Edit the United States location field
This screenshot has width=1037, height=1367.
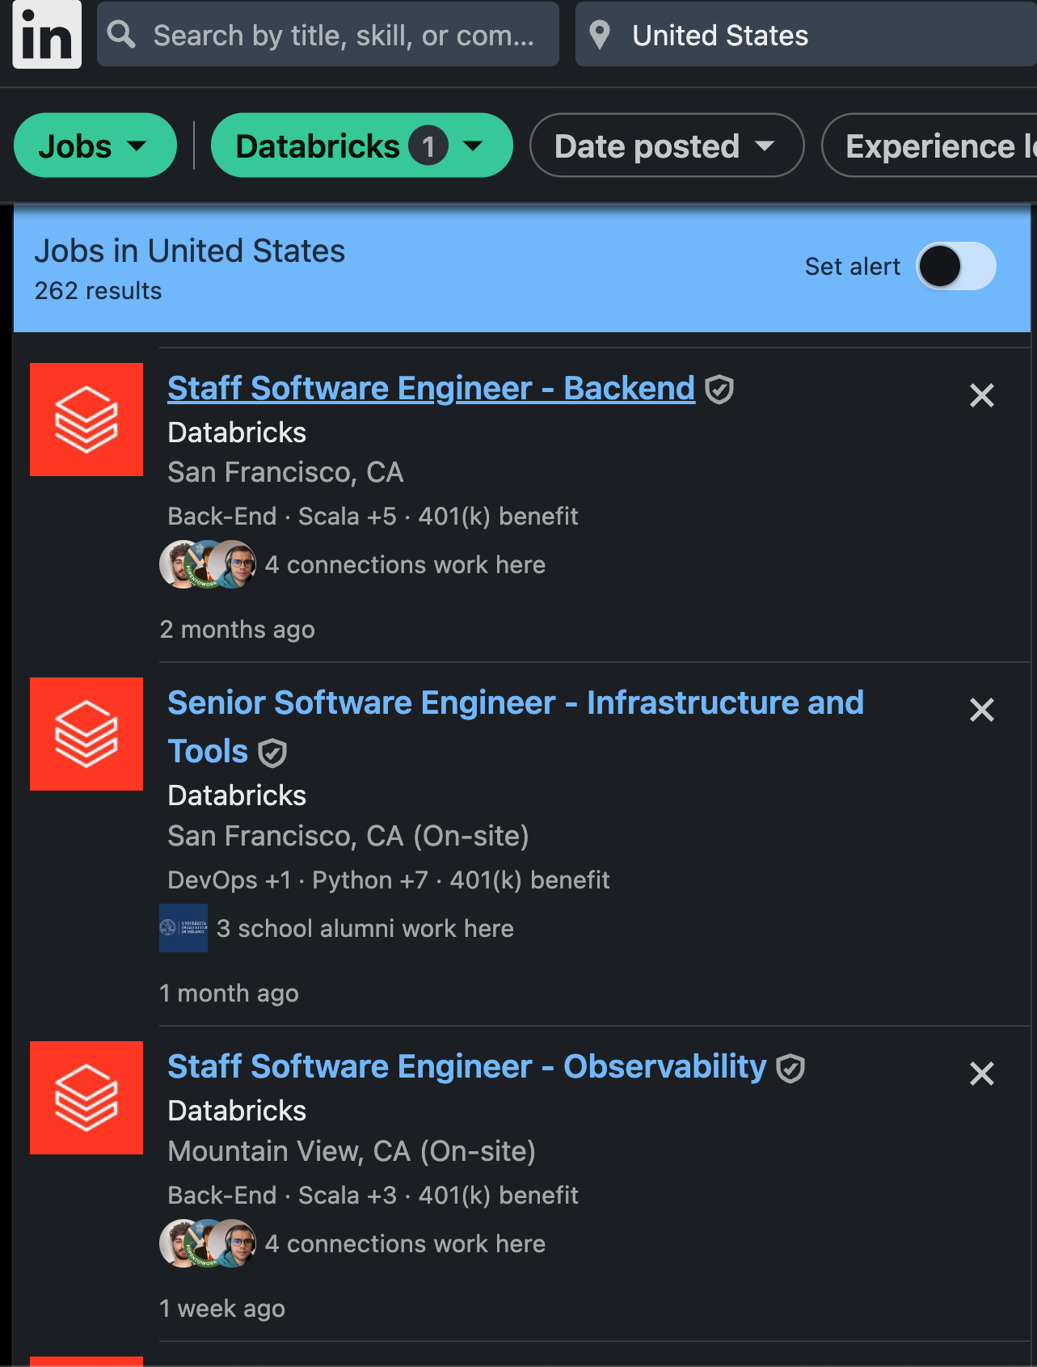806,34
